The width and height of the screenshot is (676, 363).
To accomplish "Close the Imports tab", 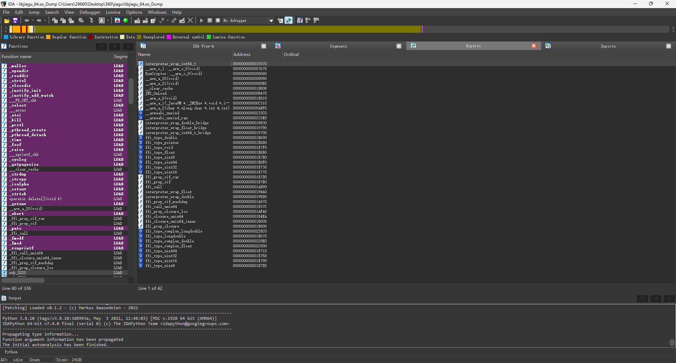I will (x=669, y=46).
